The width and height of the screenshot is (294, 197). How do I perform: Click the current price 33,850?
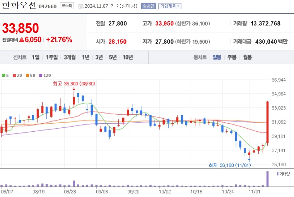click(21, 28)
